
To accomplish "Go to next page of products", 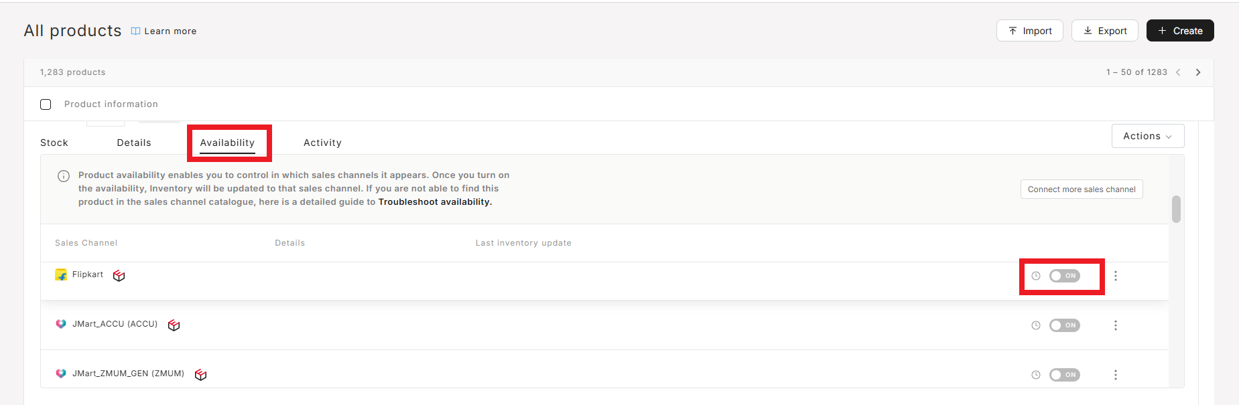I will tap(1198, 72).
